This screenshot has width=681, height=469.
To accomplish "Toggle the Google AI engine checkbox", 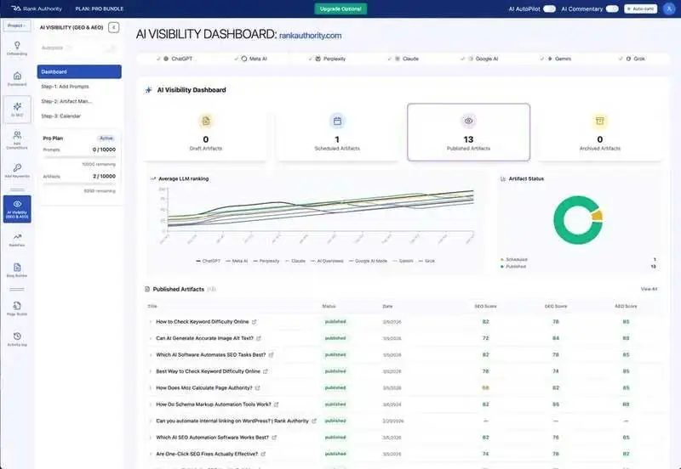I will [462, 59].
